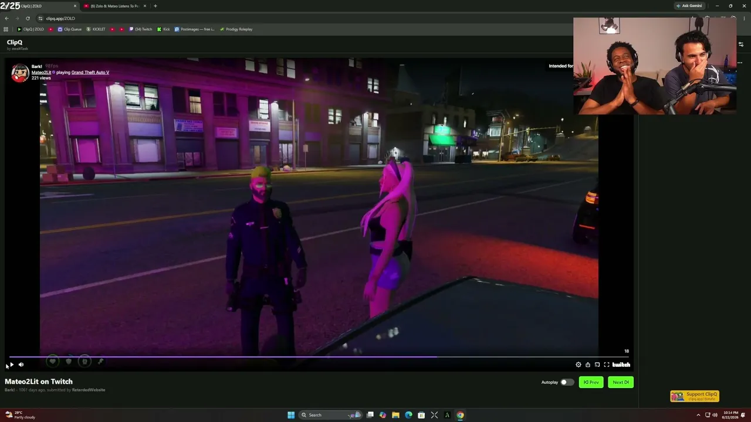
Task: Click the pin icon on the player overlay
Action: click(x=100, y=362)
